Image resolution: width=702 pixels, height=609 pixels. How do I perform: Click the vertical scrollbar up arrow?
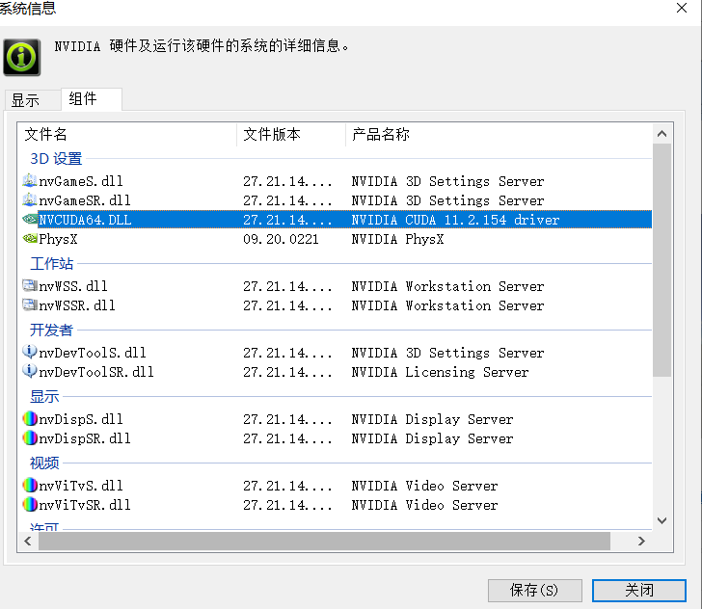point(661,134)
